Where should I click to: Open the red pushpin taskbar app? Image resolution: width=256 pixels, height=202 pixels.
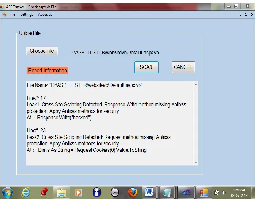click(44, 192)
